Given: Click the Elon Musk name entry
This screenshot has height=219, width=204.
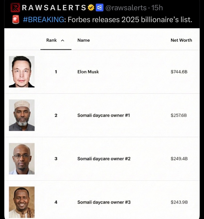Looking at the screenshot, I should pyautogui.click(x=88, y=72).
